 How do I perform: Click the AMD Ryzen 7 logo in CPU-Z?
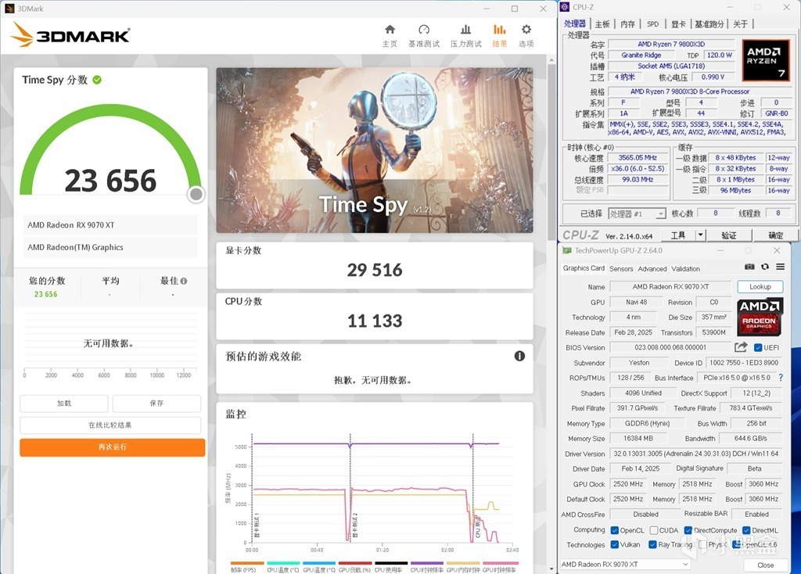tap(765, 60)
